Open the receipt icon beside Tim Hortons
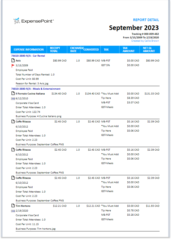 [13, 206]
